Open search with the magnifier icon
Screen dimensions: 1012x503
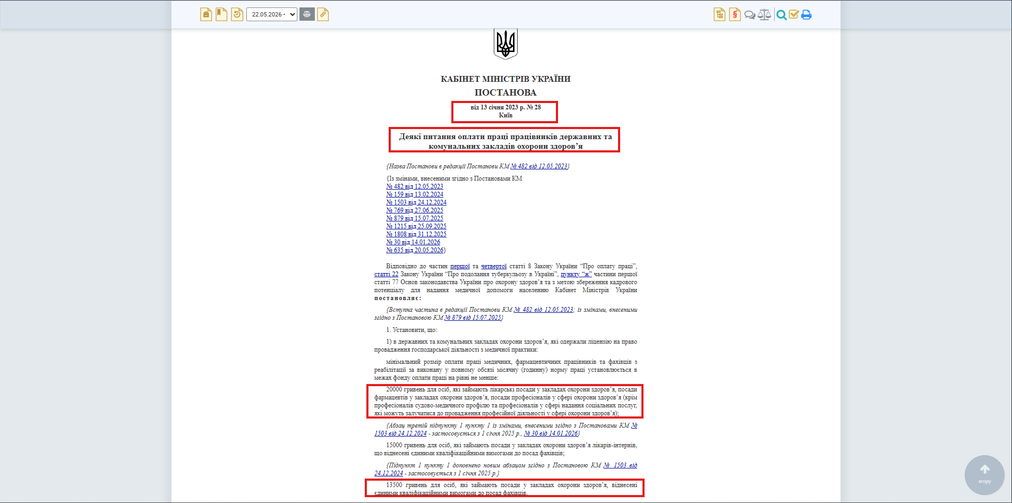pos(781,15)
